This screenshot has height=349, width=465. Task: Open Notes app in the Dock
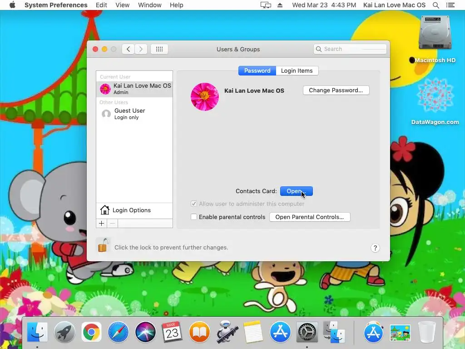pos(253,332)
